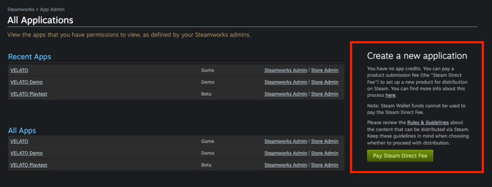Open Store Admin for VELATO in Recent Apps

[325, 70]
